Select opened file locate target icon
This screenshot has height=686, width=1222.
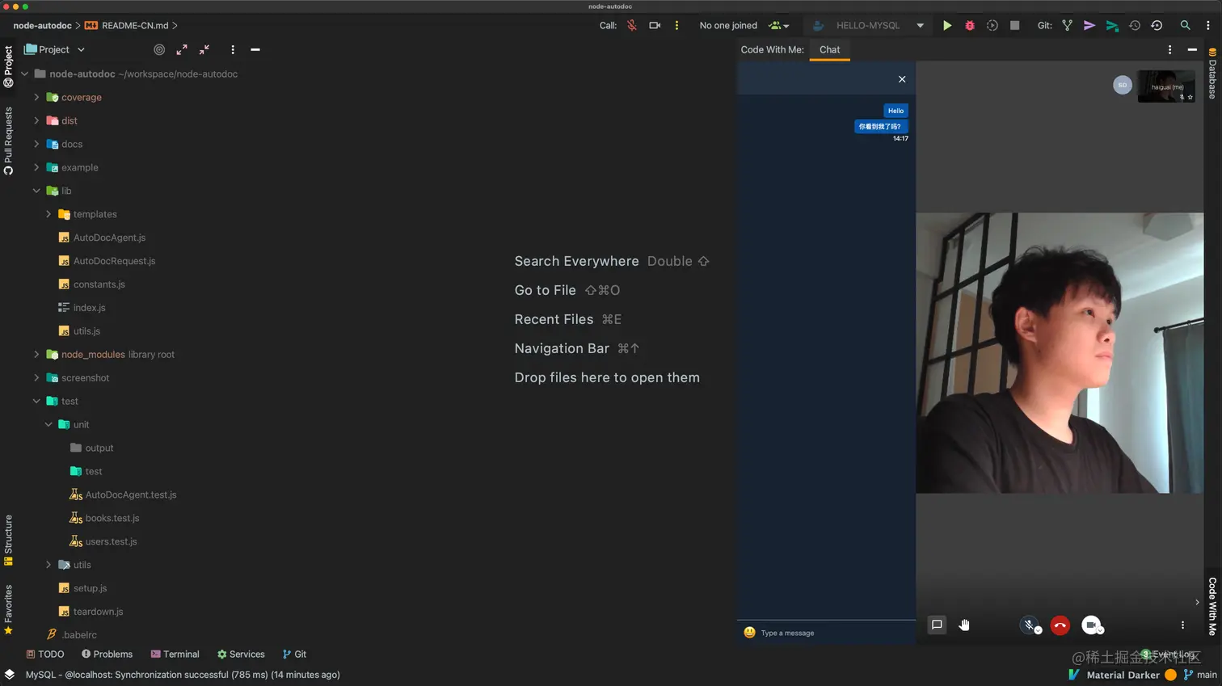pos(159,49)
